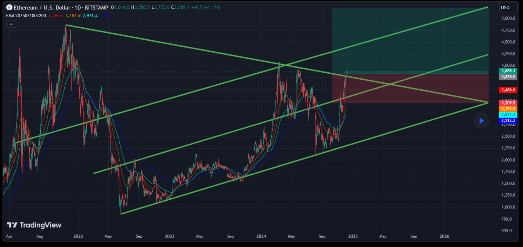Select the cyan 2,971.4 EMA price tag
Screen dimensions: 523x247
[508, 115]
